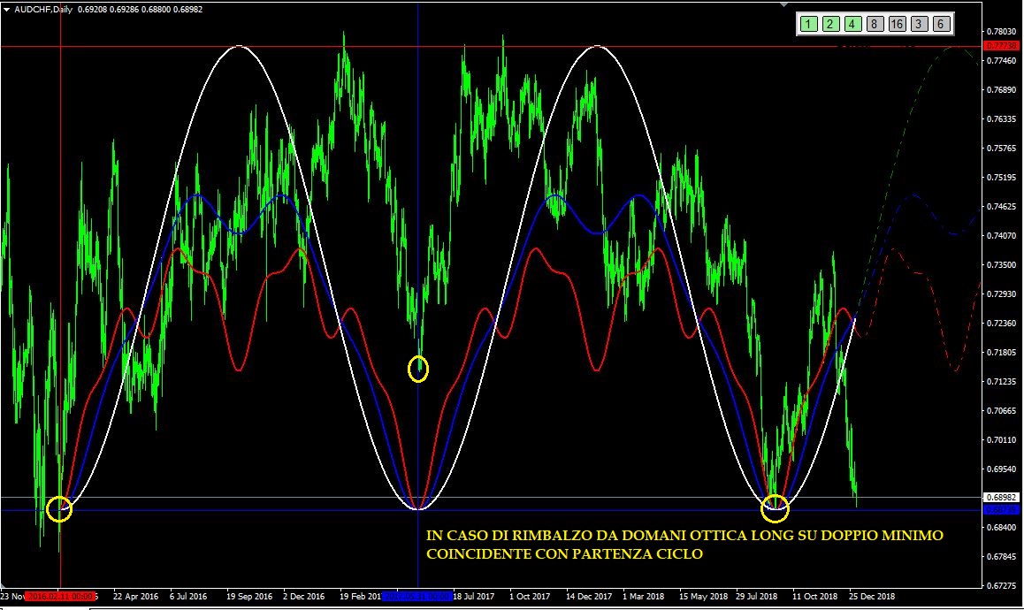This screenshot has height=610, width=1024.
Task: Select the yellow circle at bottom-left low
Action: click(60, 508)
